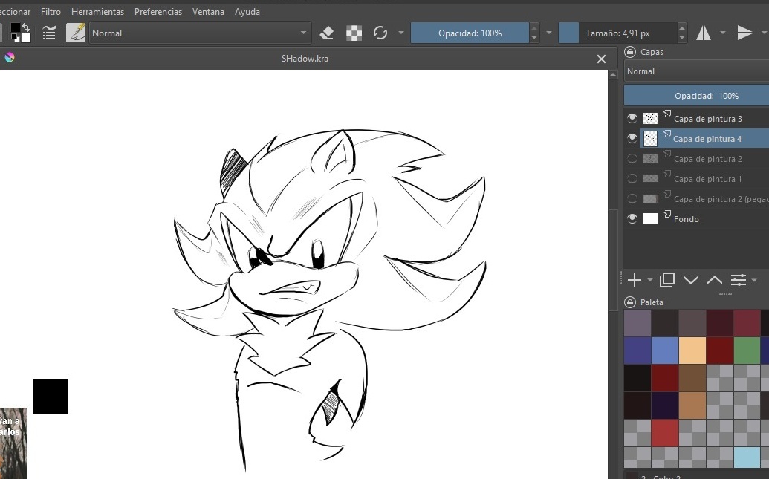The image size is (769, 479).
Task: Open the Ayuda menu
Action: [247, 11]
